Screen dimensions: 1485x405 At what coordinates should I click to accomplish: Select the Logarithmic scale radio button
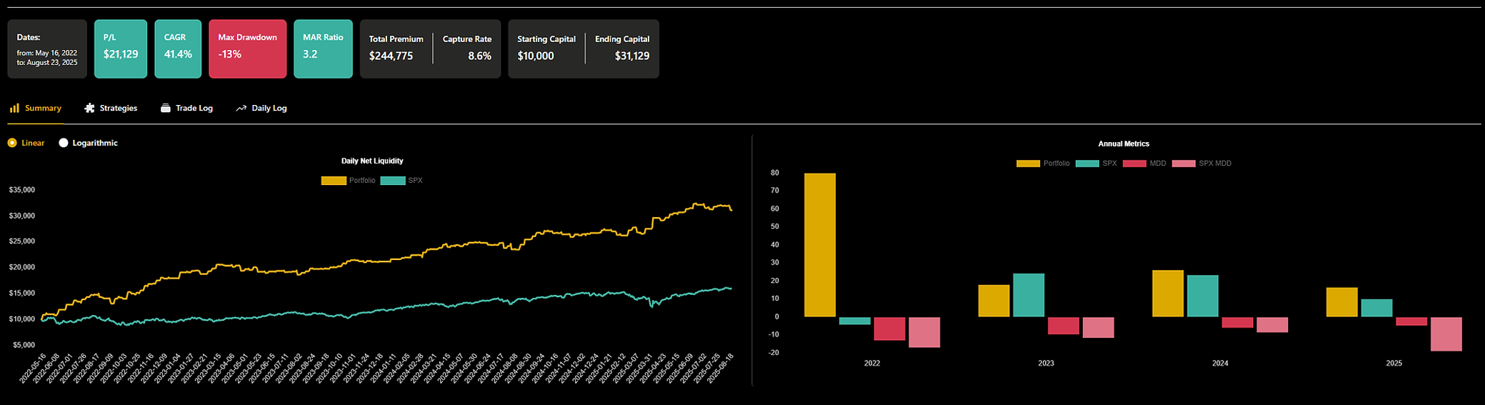click(x=64, y=143)
